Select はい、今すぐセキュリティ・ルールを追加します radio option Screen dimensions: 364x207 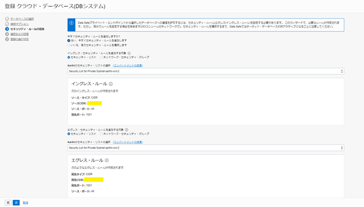click(x=69, y=41)
